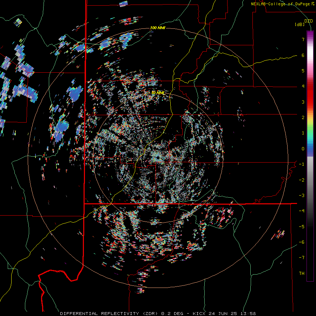Screen dimensions: 316x316
Task: Click the legend value -5
Action: [302, 227]
